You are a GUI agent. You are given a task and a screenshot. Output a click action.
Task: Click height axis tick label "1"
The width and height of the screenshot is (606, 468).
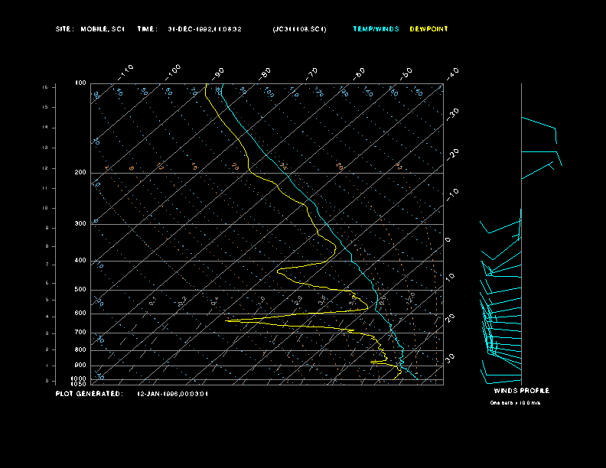(x=47, y=366)
